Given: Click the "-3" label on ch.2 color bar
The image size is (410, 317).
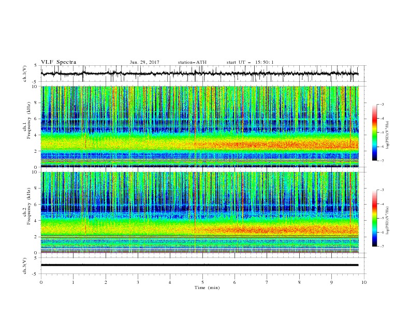Looking at the screenshot, I should click(x=382, y=190).
